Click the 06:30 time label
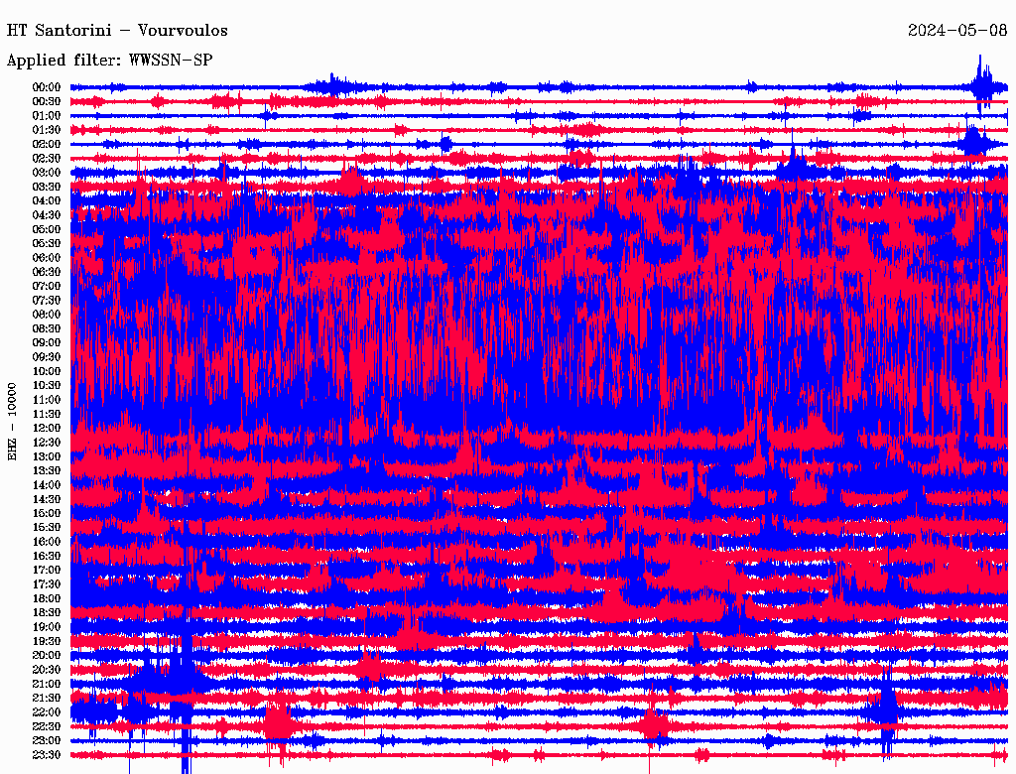1016x774 pixels. [47, 272]
